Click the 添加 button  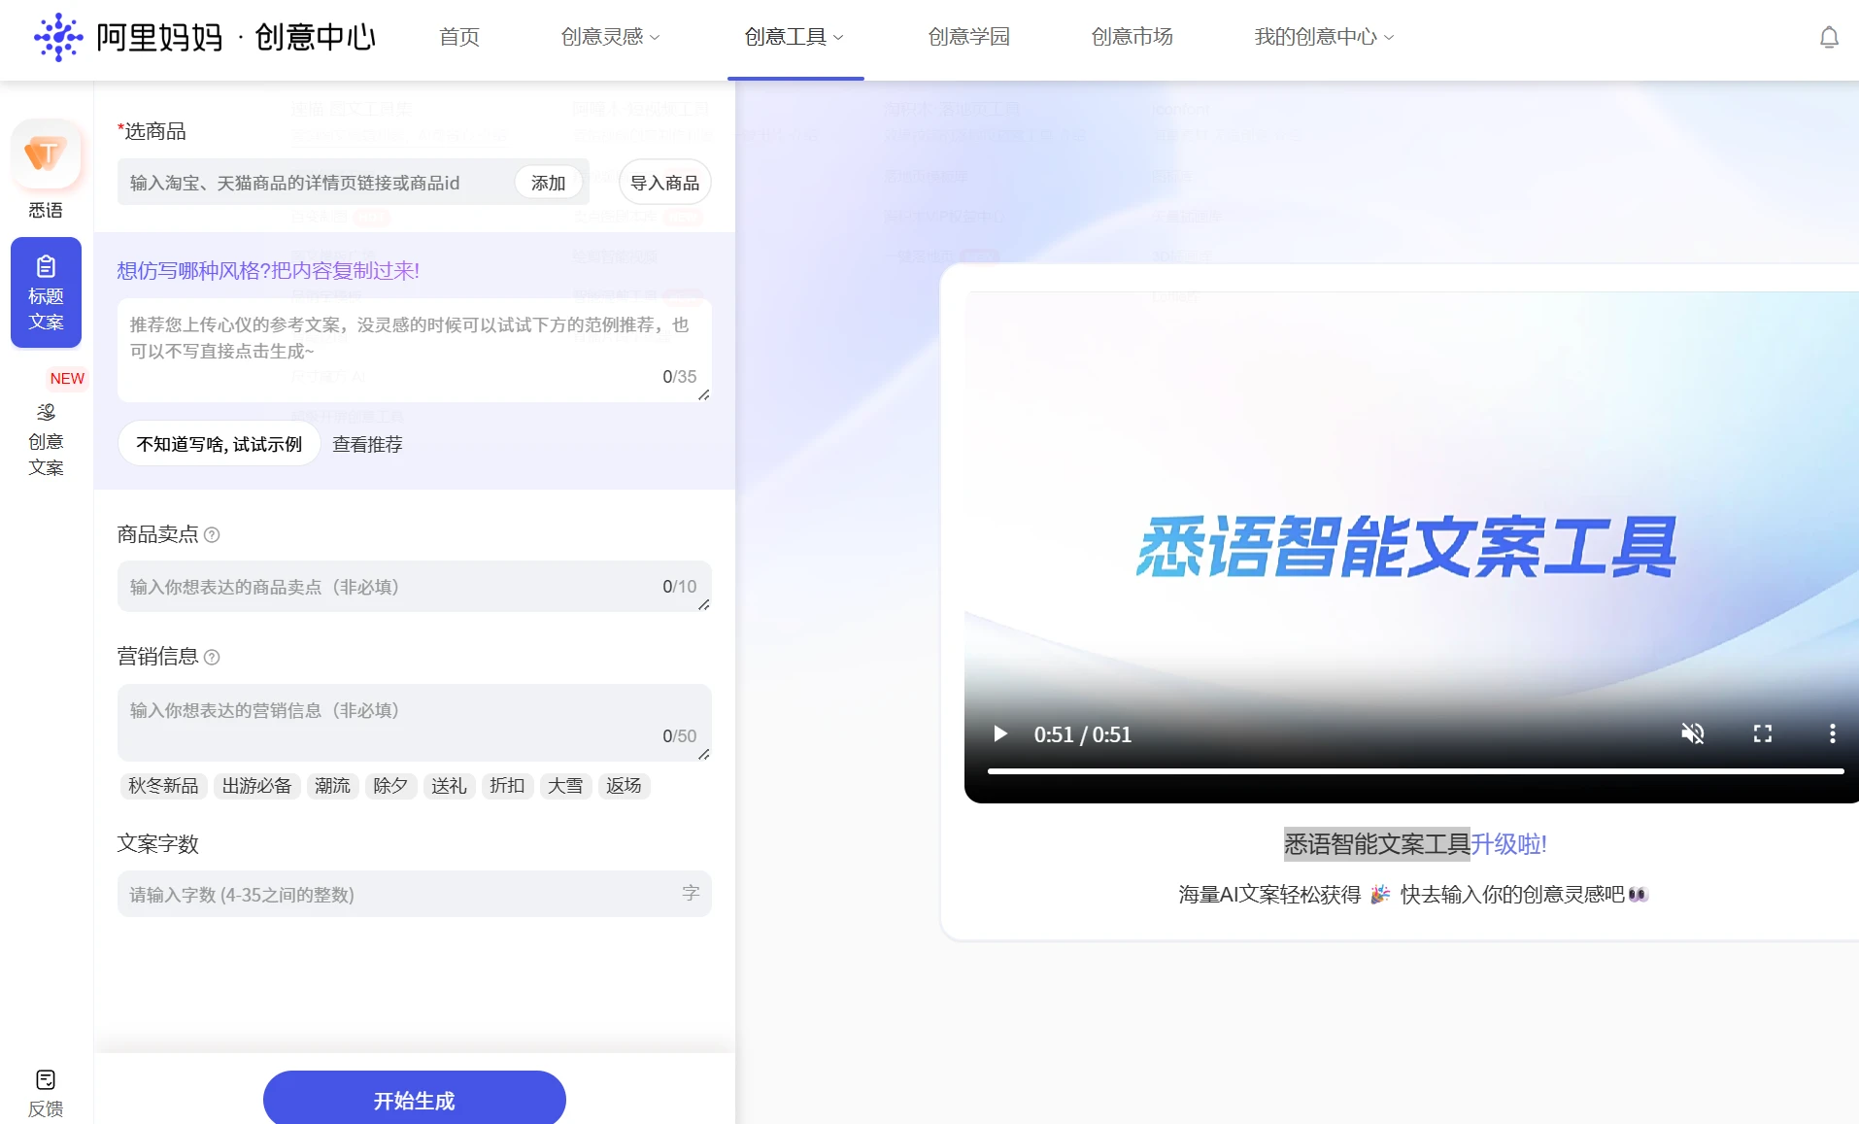click(548, 183)
